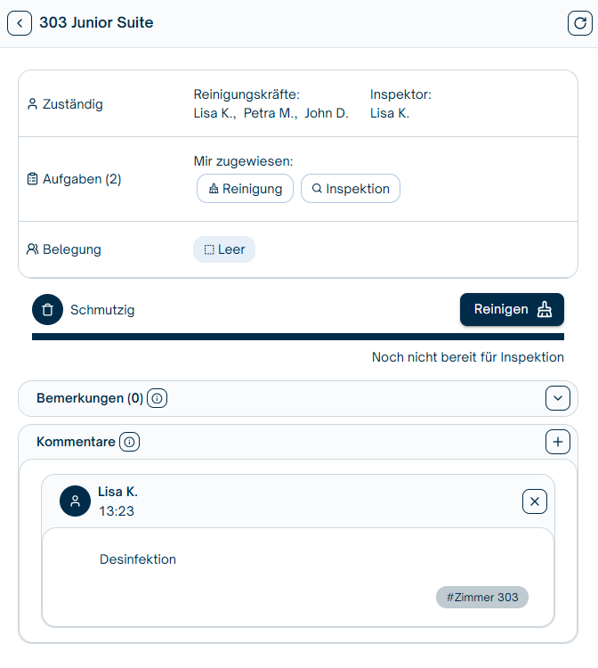The width and height of the screenshot is (598, 668).
Task: Click Lisa K.'s avatar icon
Action: click(x=75, y=501)
